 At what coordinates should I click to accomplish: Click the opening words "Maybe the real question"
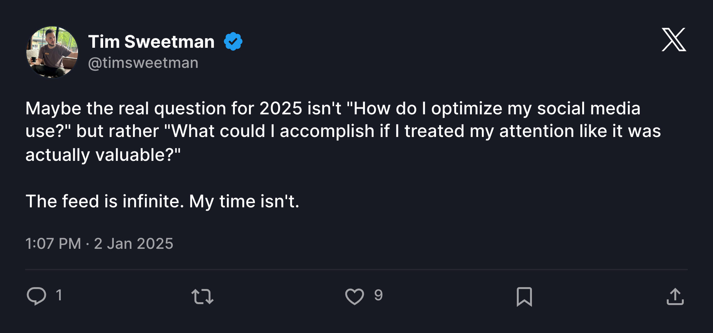coord(126,108)
